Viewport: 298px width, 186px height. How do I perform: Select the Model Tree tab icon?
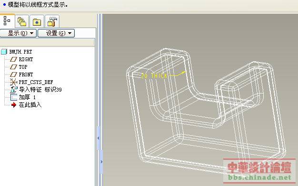tap(7, 21)
